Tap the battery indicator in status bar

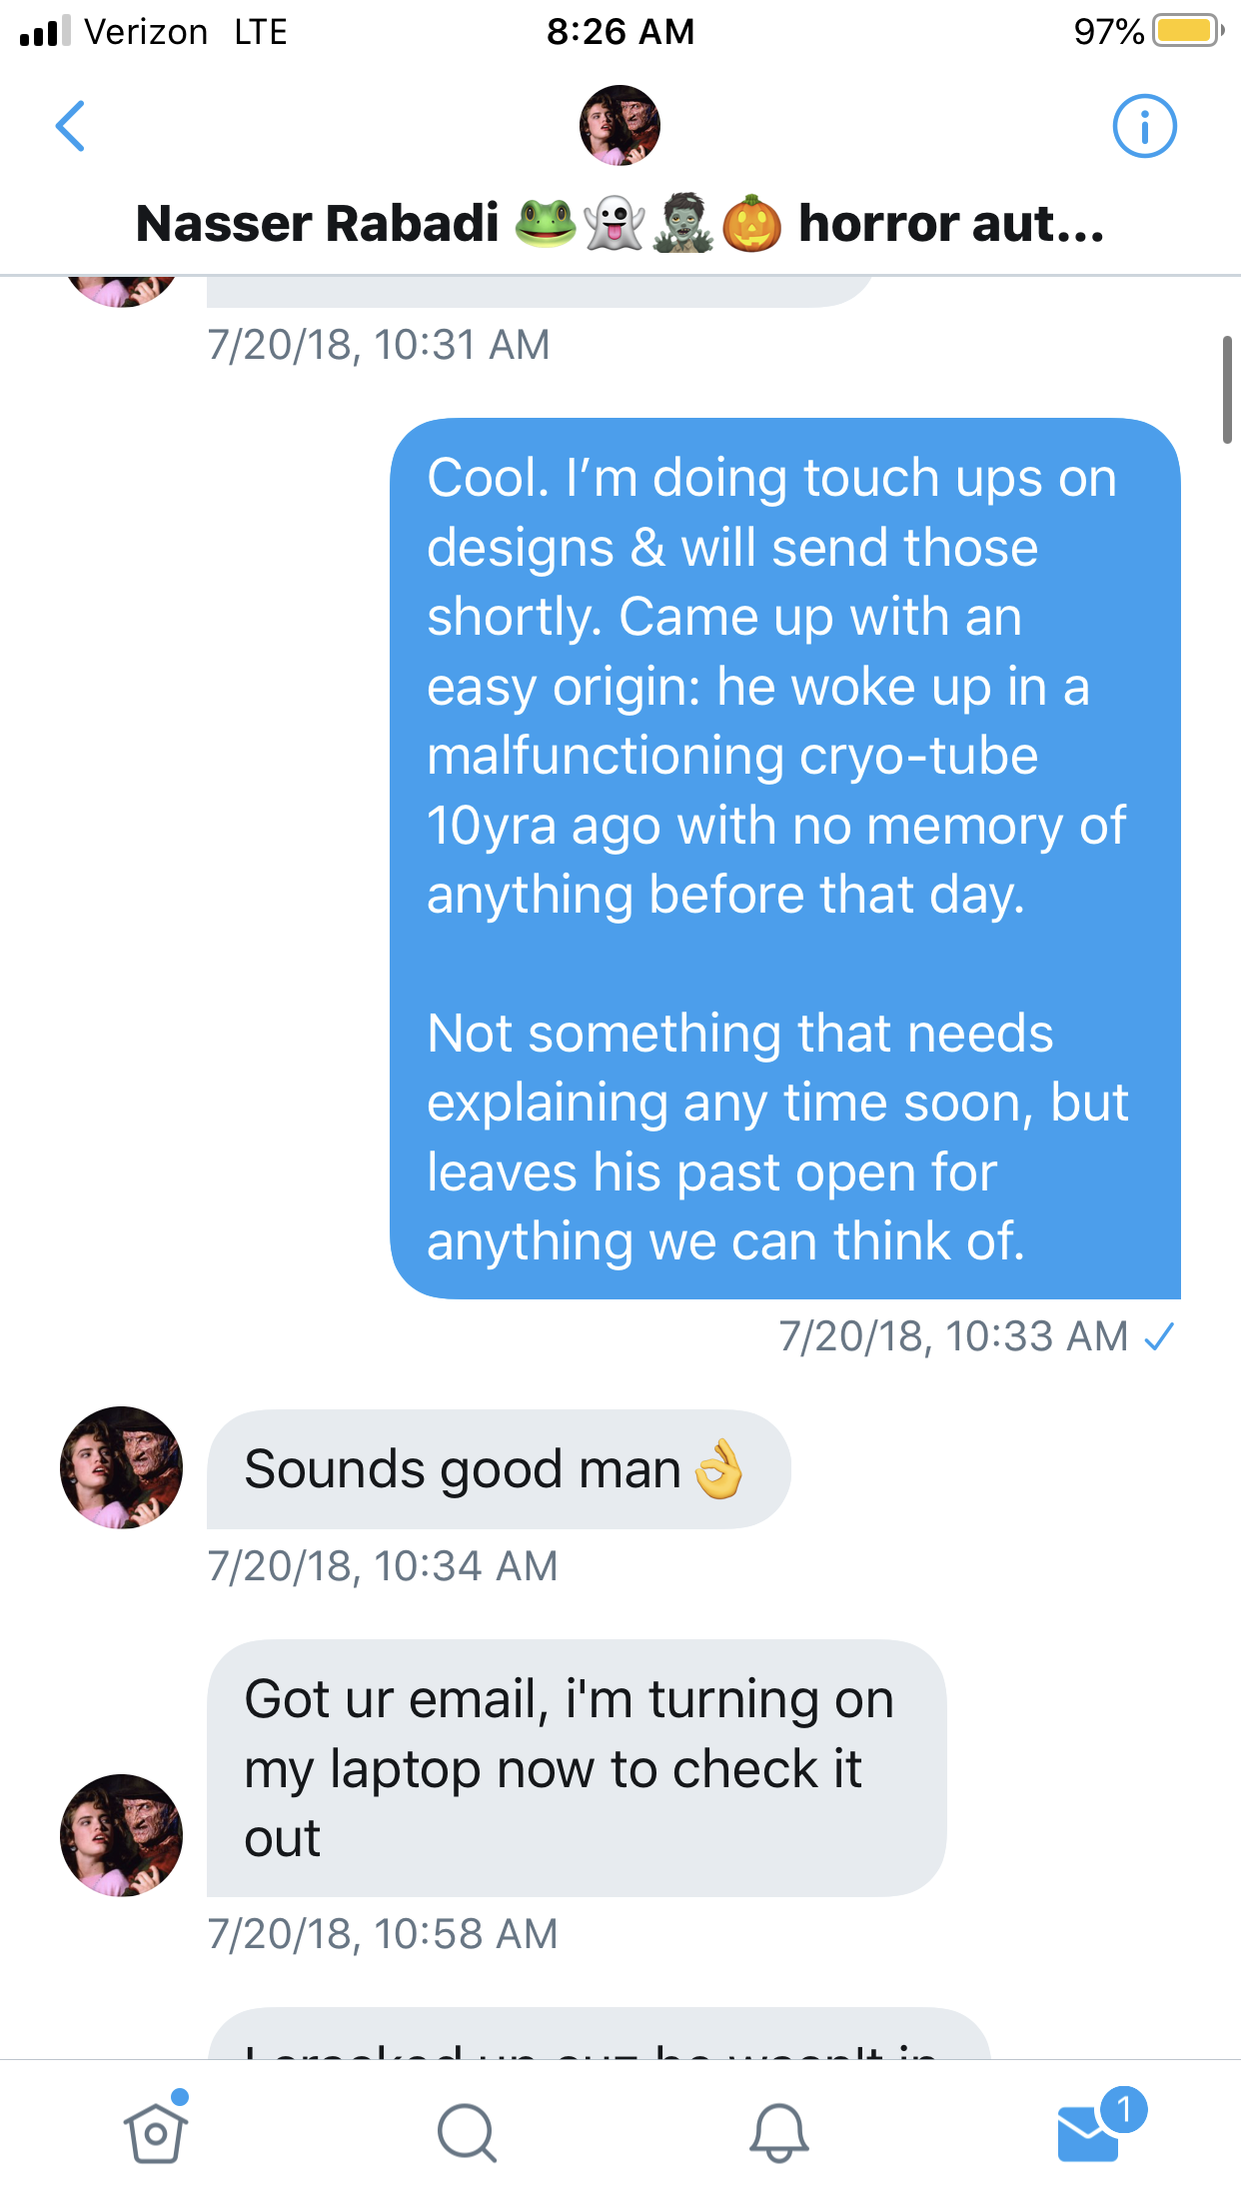(x=1187, y=31)
